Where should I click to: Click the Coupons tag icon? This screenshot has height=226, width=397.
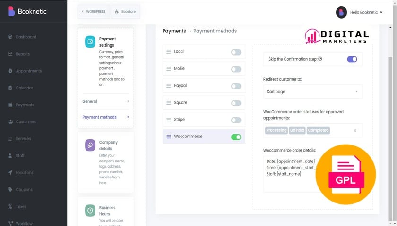[10, 190]
